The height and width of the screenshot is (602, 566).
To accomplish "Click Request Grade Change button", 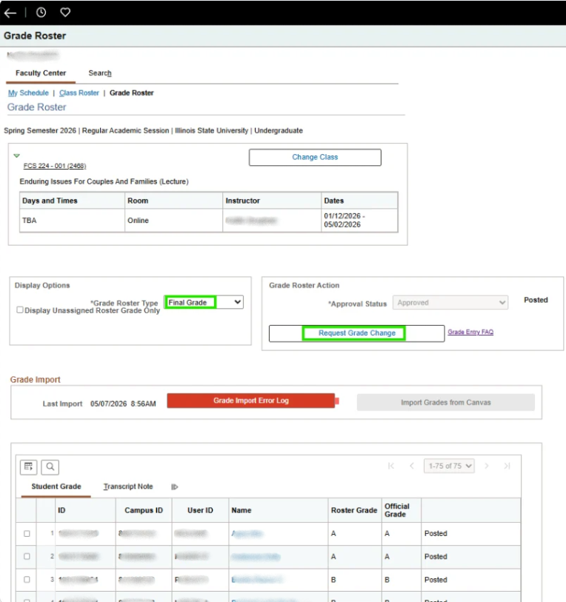I will point(356,333).
